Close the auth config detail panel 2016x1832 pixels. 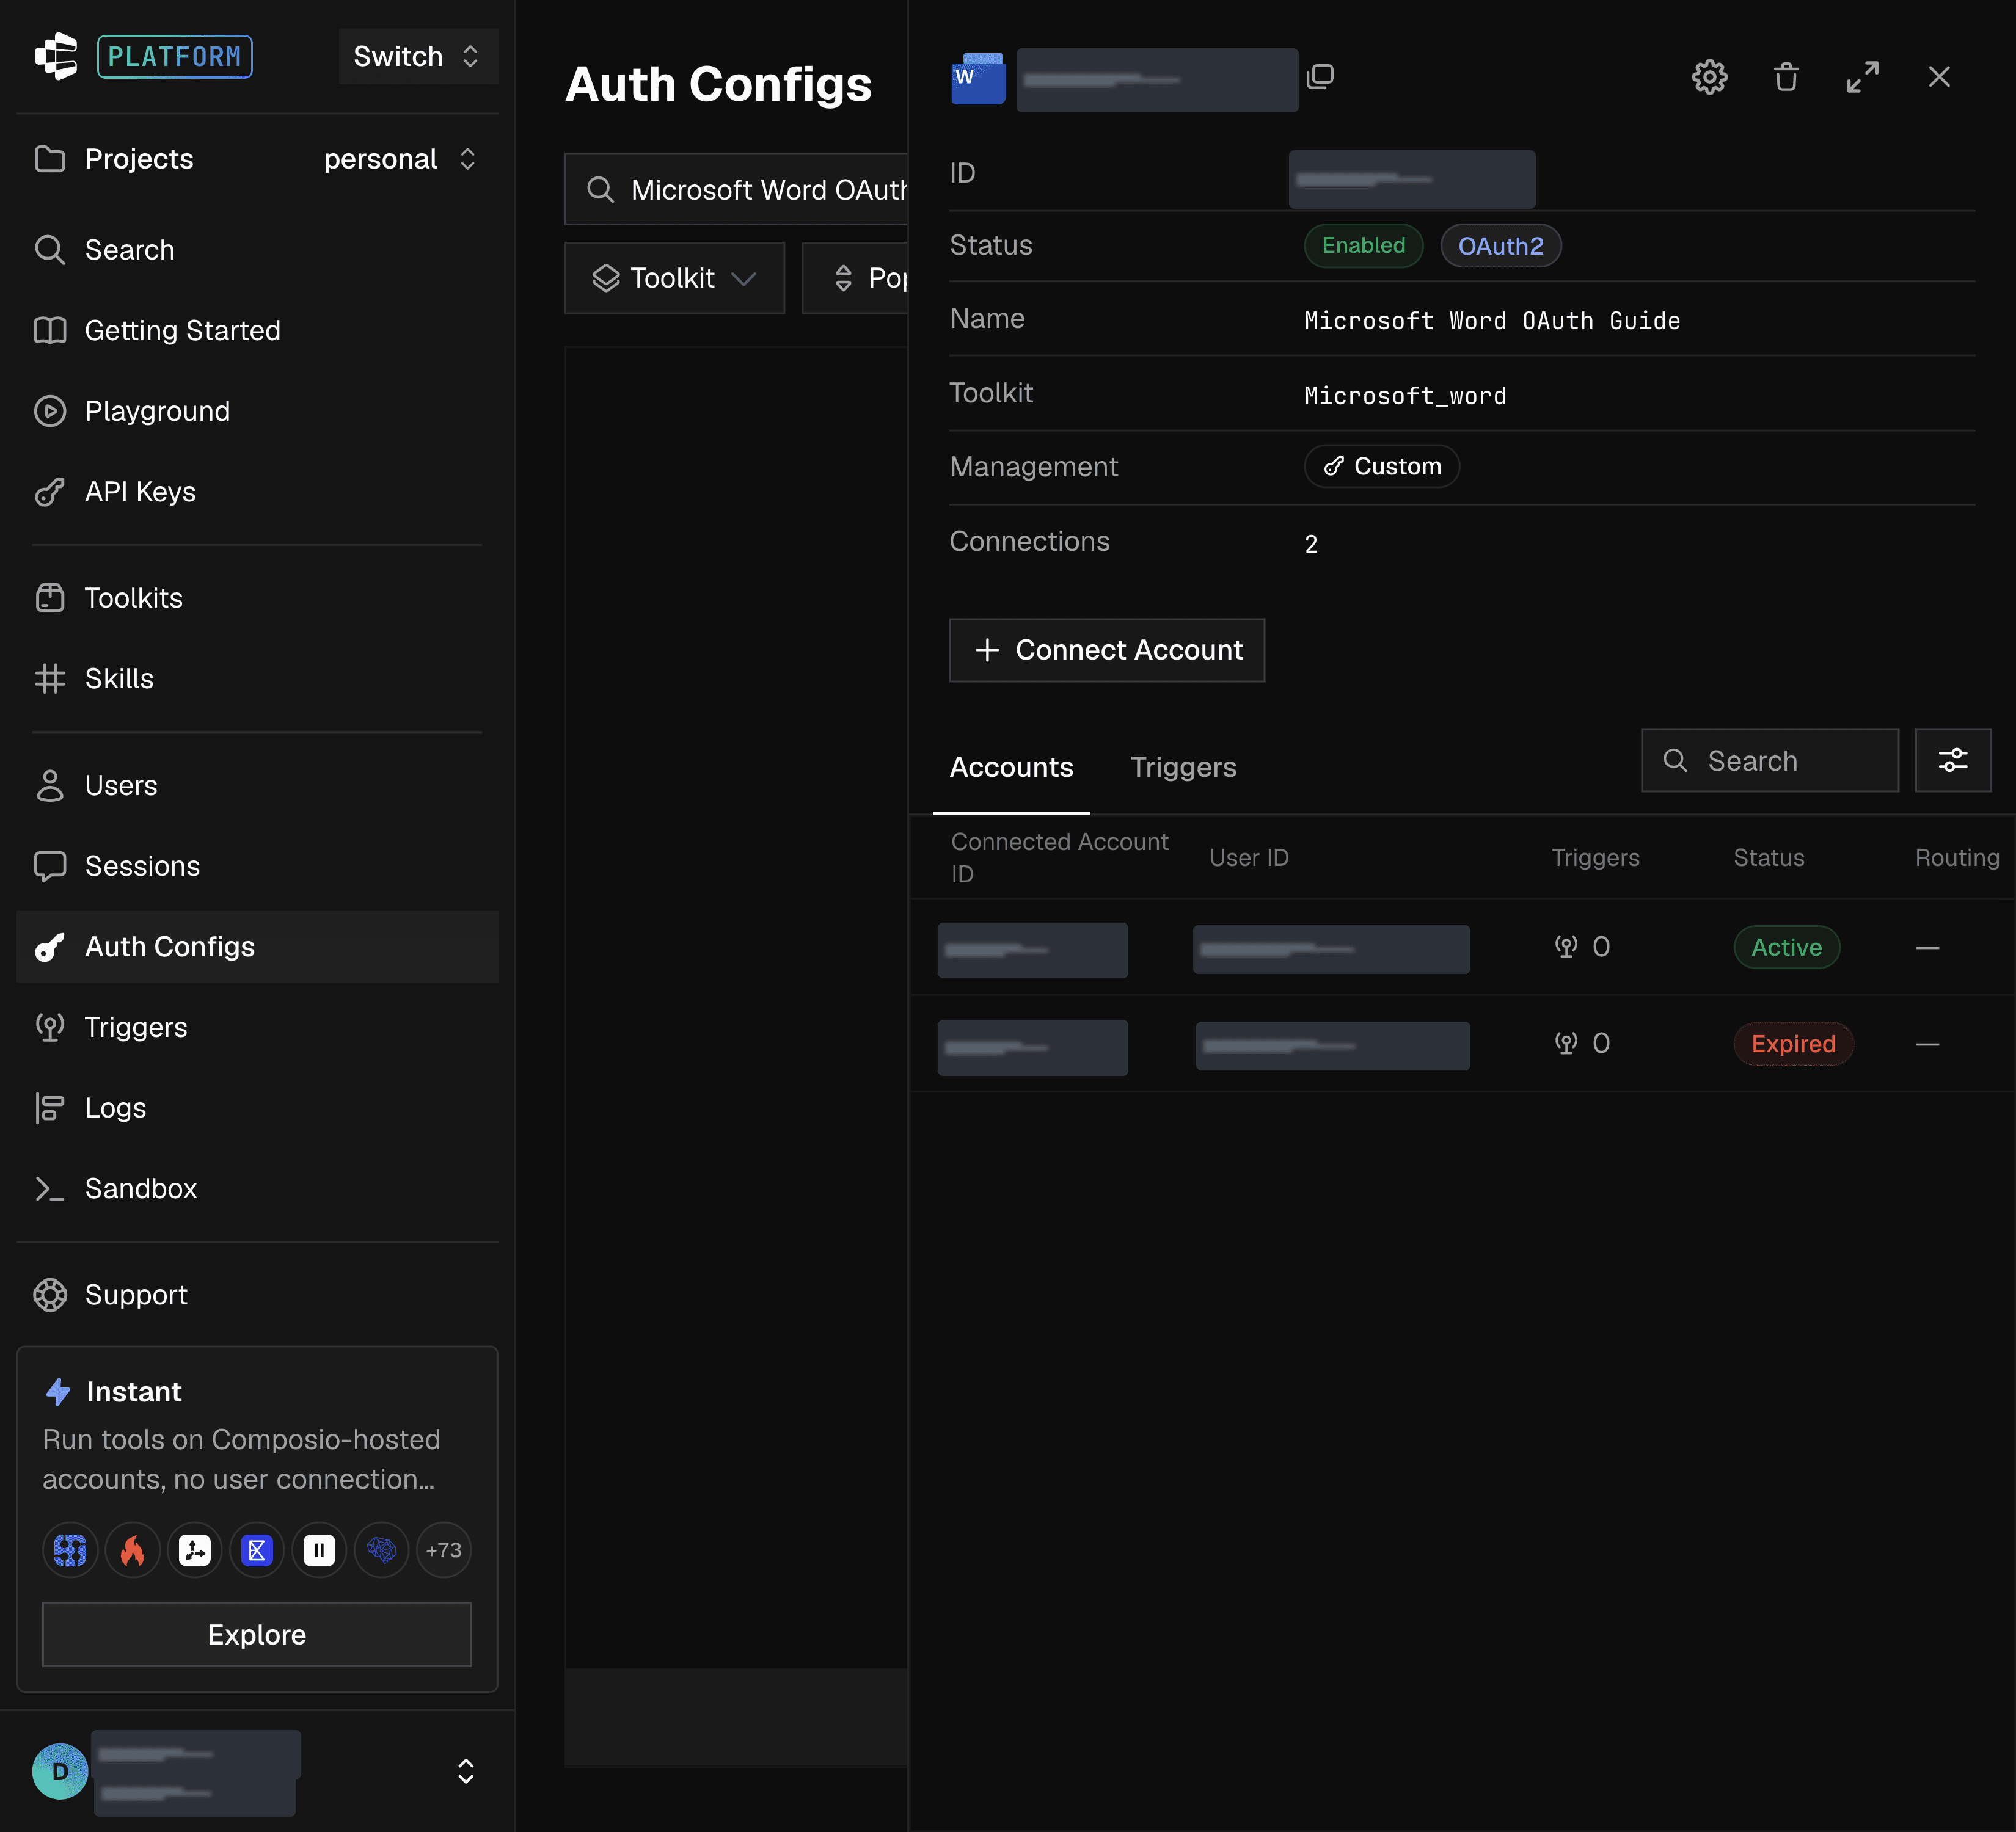pyautogui.click(x=1938, y=77)
